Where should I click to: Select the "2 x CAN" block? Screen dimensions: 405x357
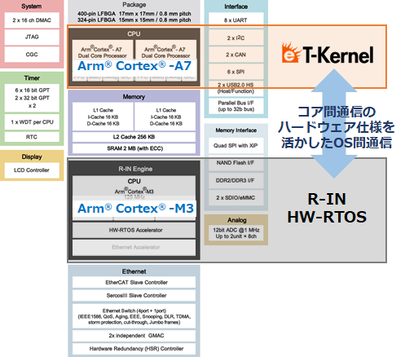(236, 55)
